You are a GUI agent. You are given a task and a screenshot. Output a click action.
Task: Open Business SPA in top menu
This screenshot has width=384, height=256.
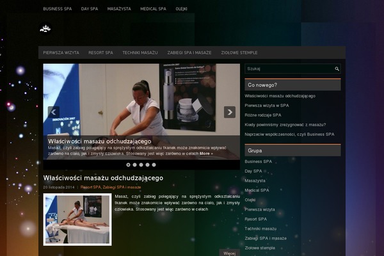pos(58,9)
